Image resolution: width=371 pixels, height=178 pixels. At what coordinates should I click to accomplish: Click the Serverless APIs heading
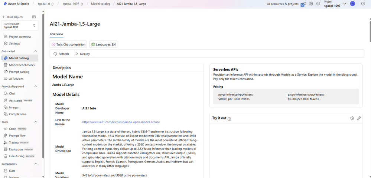point(225,70)
